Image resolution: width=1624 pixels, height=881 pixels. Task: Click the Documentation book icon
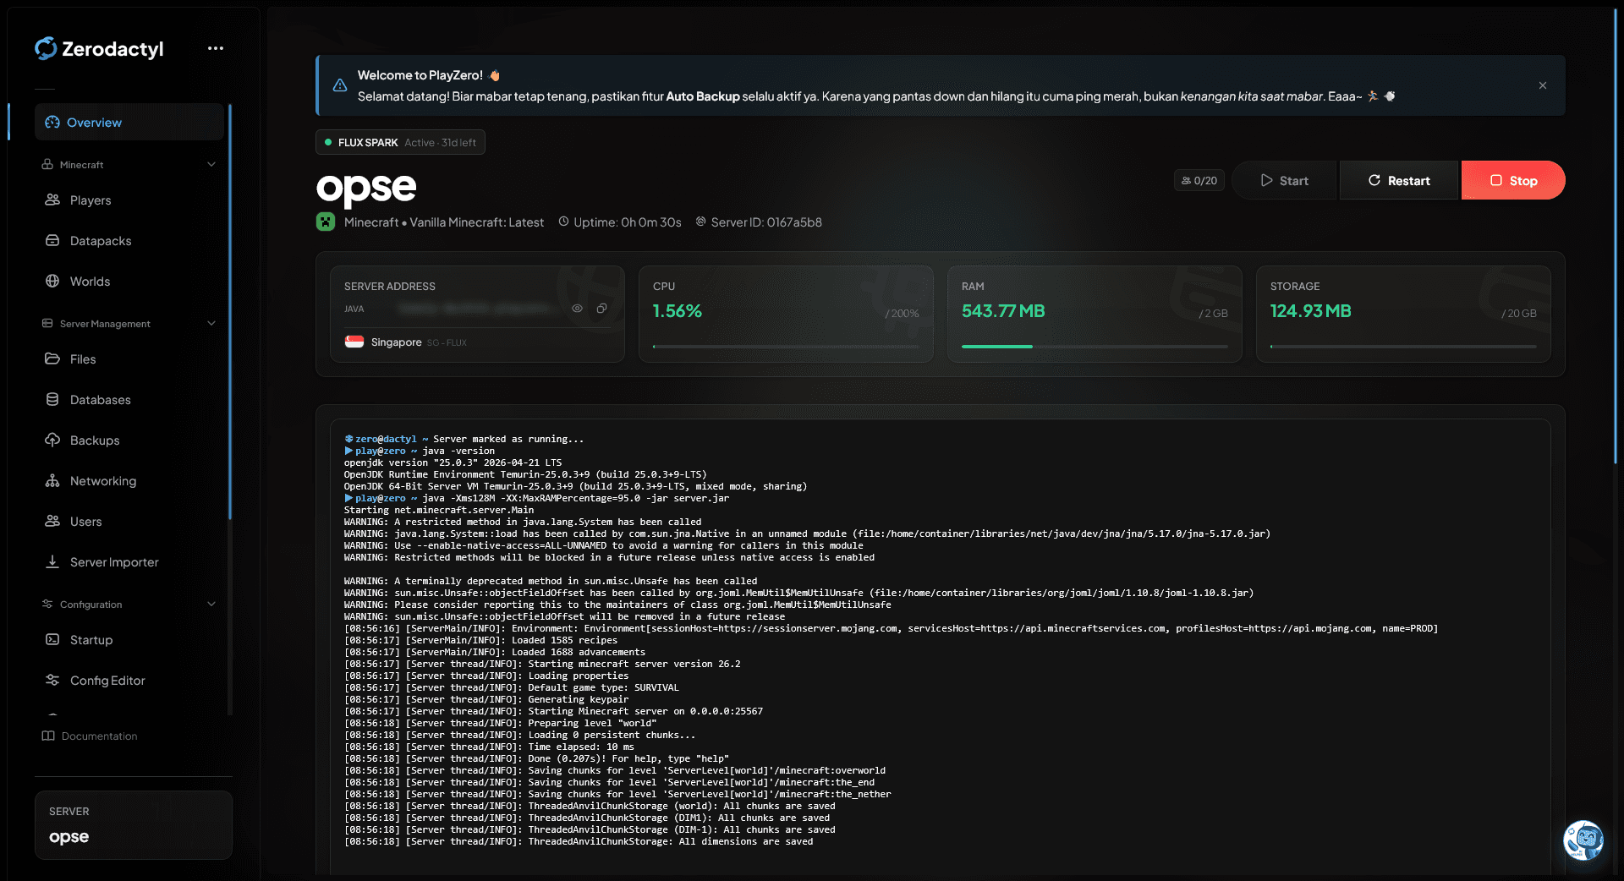[48, 736]
